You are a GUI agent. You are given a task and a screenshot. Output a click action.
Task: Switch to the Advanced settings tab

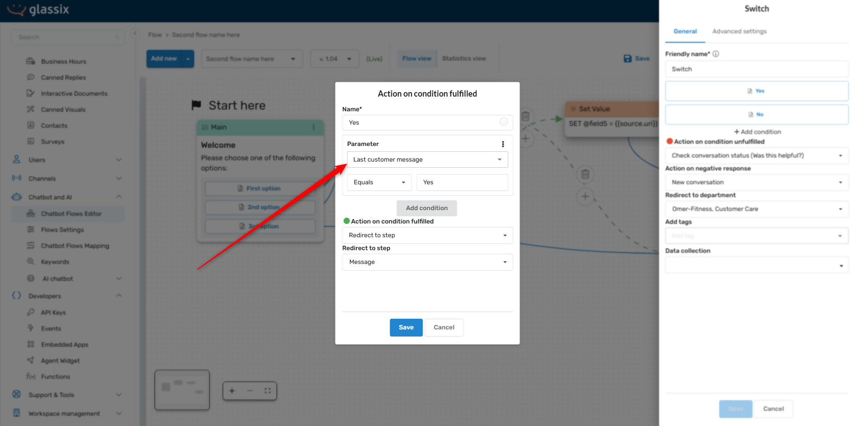point(739,31)
